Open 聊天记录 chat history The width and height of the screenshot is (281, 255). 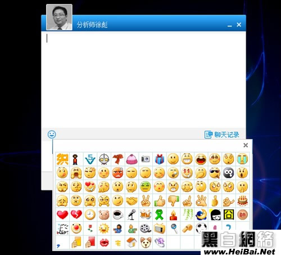(x=222, y=135)
